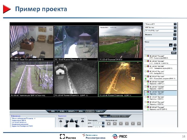Click the ВЫКЛЮЧИТЬ toolbar button

coord(100,111)
